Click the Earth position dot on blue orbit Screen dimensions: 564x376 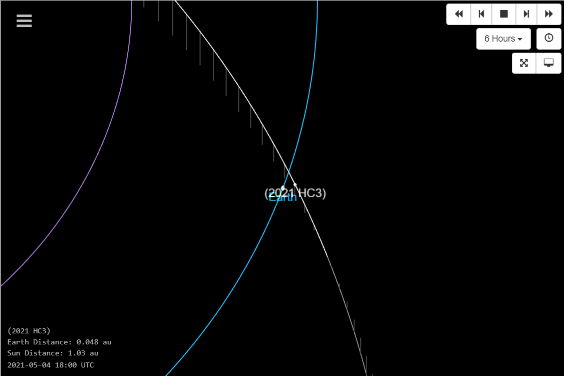coord(283,188)
